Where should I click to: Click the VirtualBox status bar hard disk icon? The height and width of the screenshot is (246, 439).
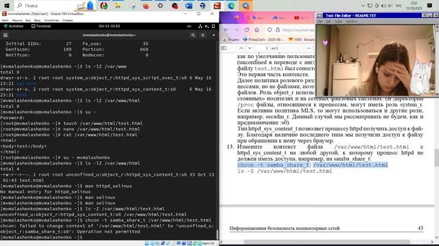pos(147,243)
